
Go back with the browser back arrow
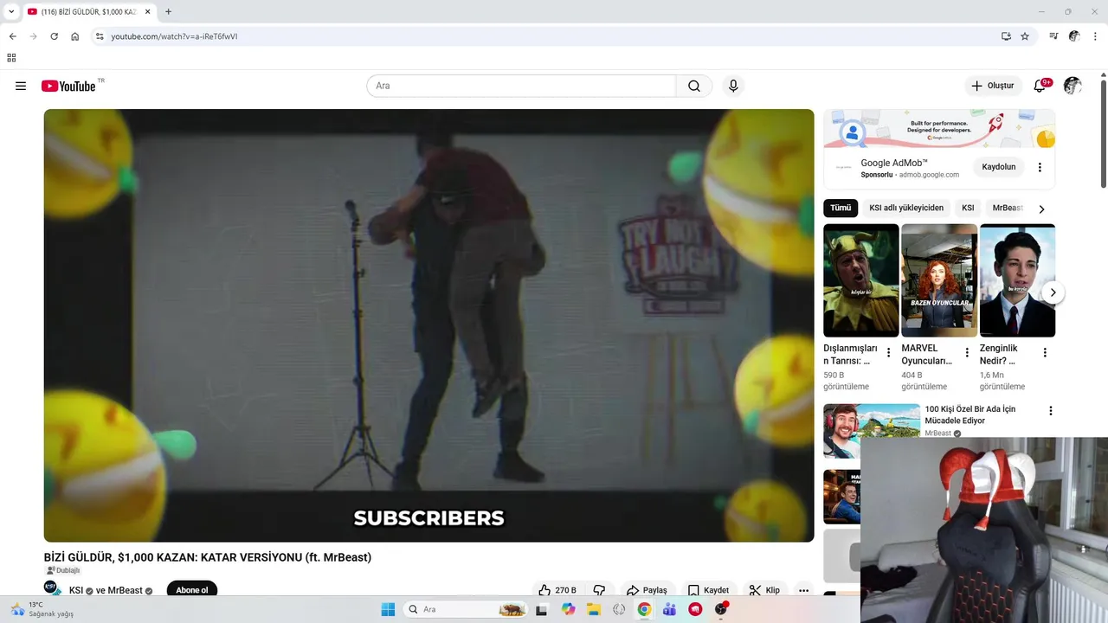pos(12,36)
